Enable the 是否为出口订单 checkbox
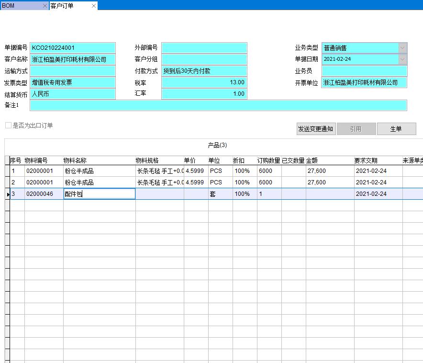 [x=8, y=125]
